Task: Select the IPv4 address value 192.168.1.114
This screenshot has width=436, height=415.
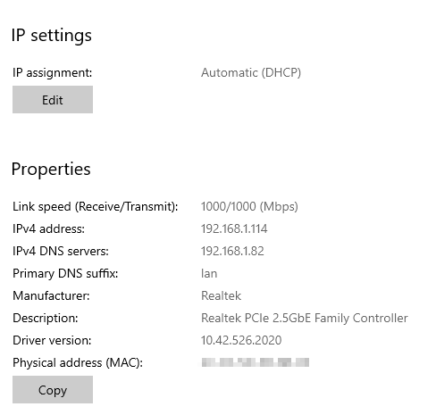Action: point(234,228)
